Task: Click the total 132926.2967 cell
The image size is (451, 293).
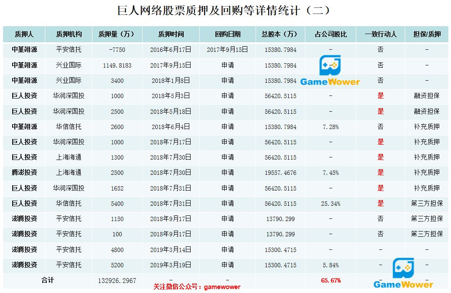Action: click(x=117, y=281)
